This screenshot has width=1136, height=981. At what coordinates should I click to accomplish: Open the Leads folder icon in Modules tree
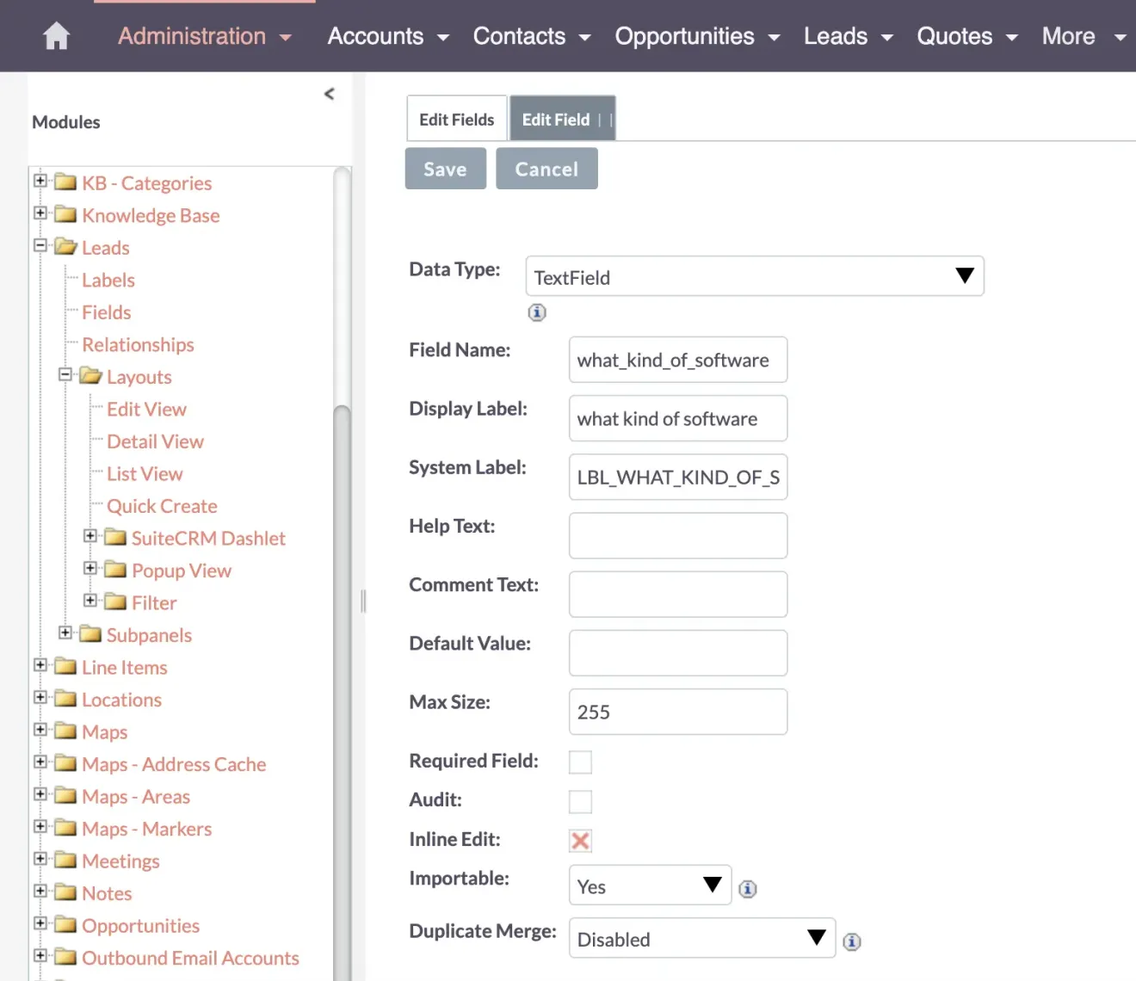[67, 247]
